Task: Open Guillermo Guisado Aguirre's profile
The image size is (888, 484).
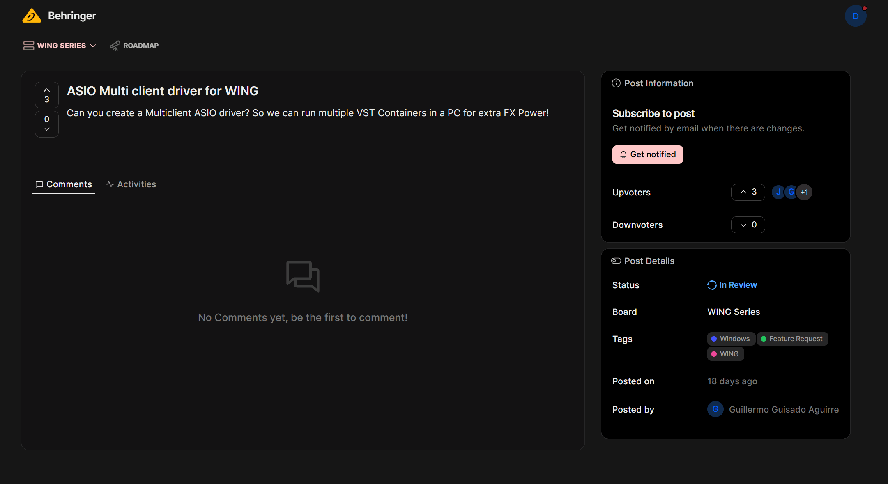Action: 784,410
